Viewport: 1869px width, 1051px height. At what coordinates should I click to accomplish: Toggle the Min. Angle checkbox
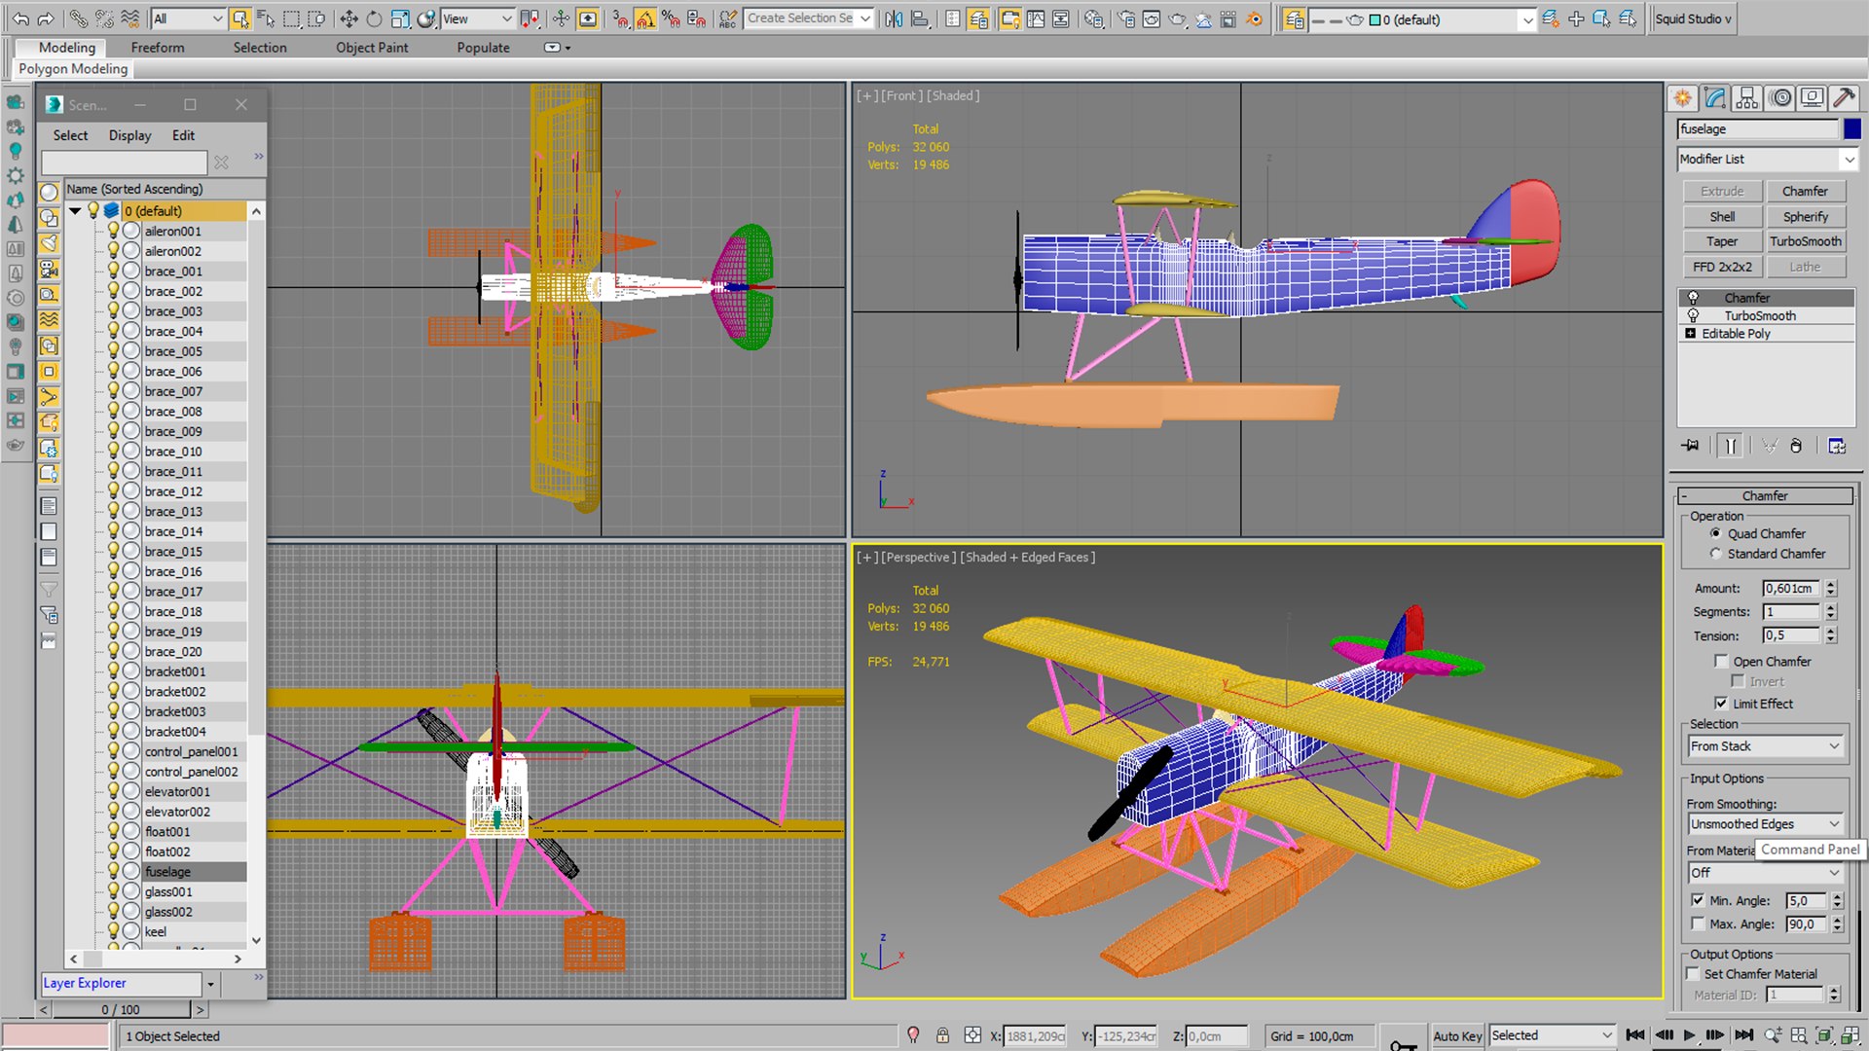click(1698, 900)
